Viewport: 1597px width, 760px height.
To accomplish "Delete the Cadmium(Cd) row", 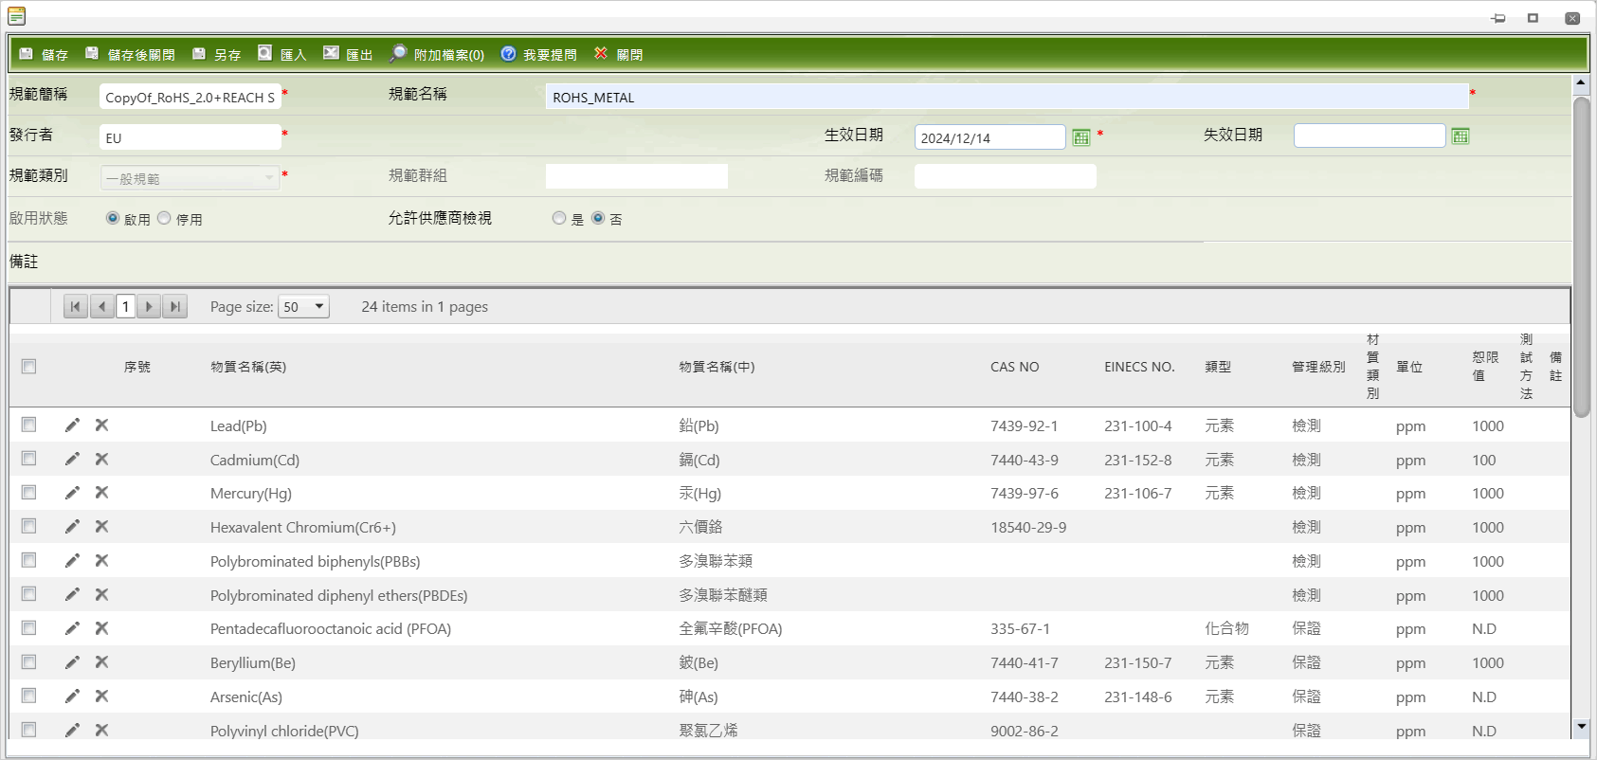I will click(x=101, y=460).
